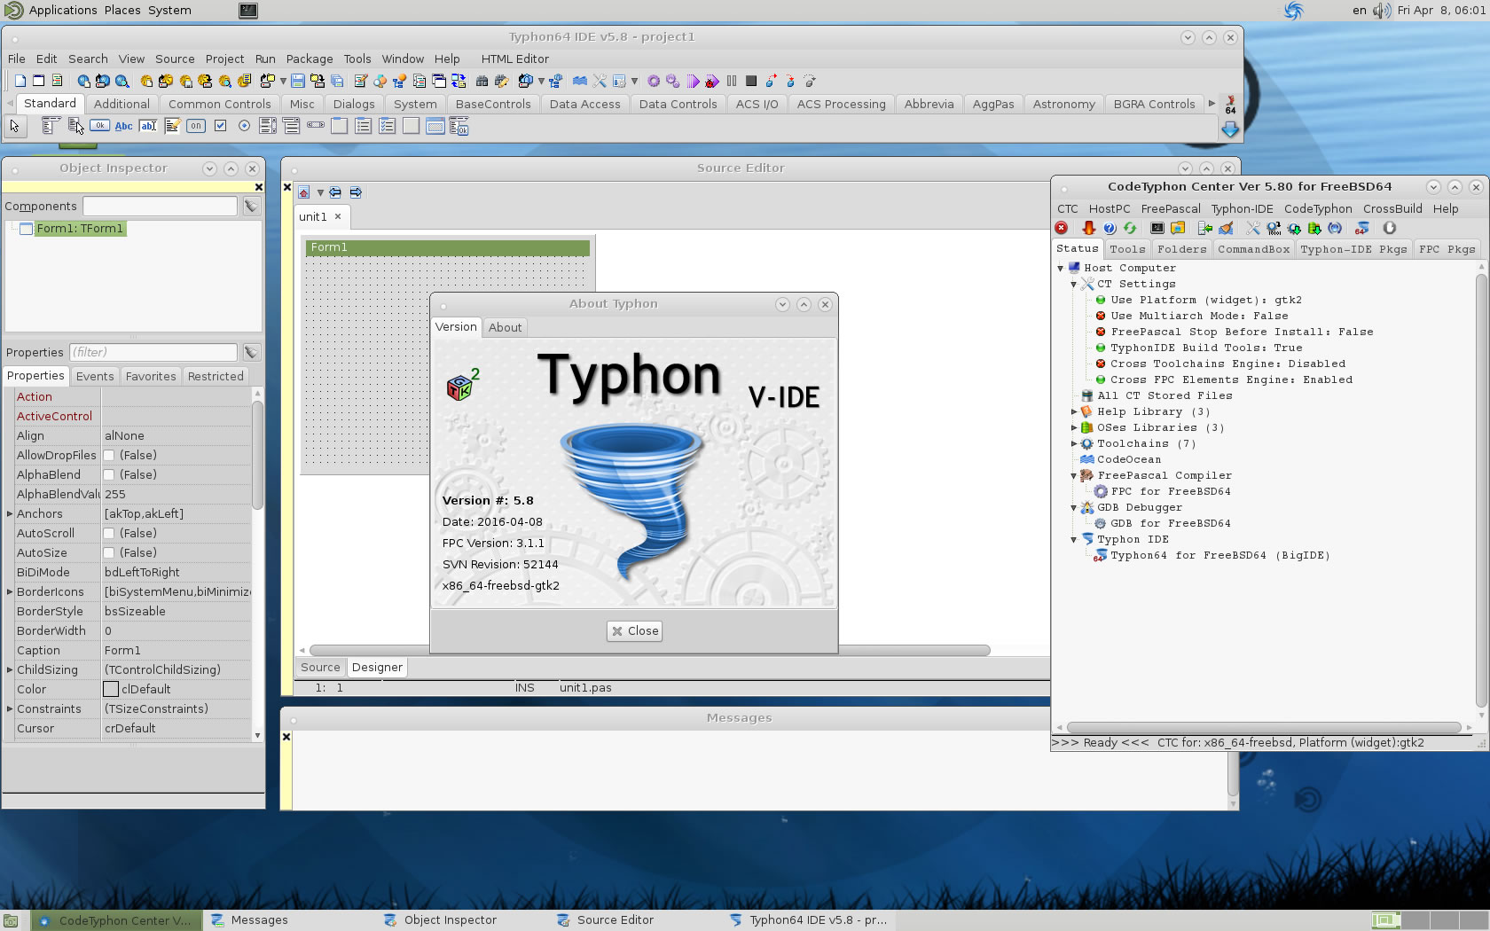Click the CodeTyphon Center horizontal scrollbar
This screenshot has width=1490, height=931.
[x=1264, y=727]
